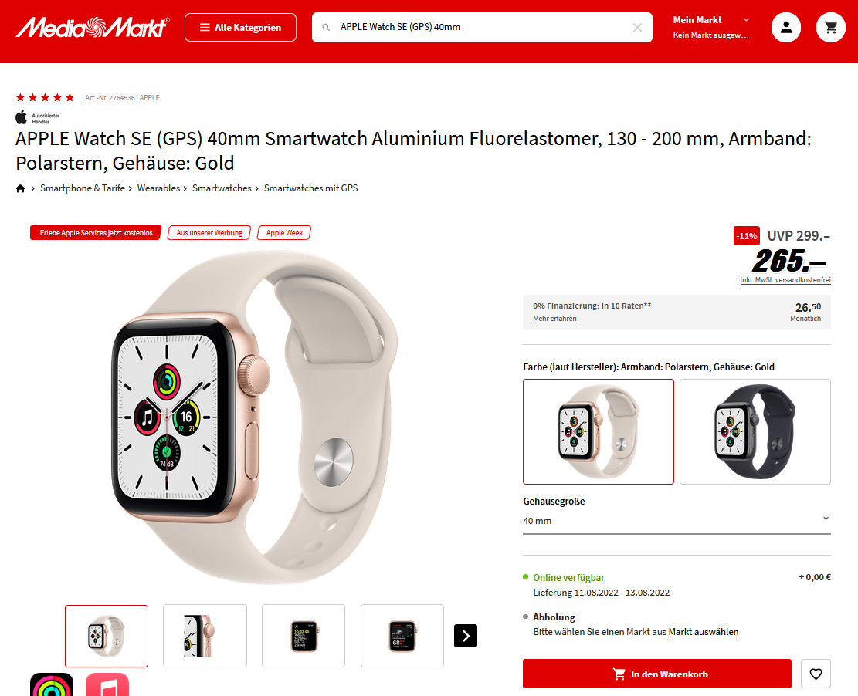
Task: Select the Apple Week tag
Action: [284, 233]
